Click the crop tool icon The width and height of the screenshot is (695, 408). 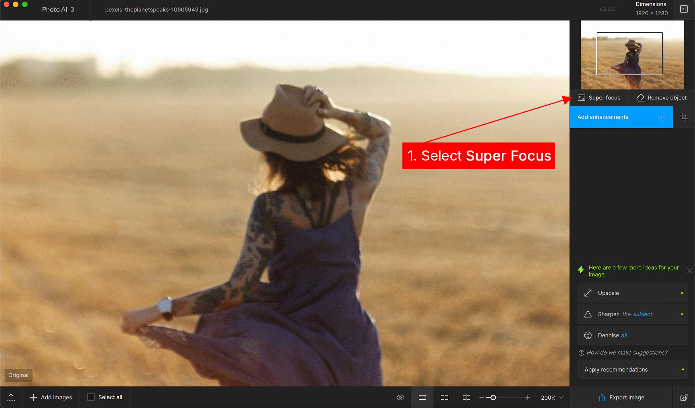[684, 117]
